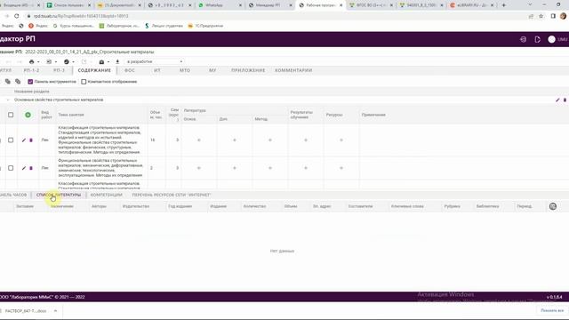Click the document icon in the purple header
The height and width of the screenshot is (320, 569).
[x=537, y=39]
